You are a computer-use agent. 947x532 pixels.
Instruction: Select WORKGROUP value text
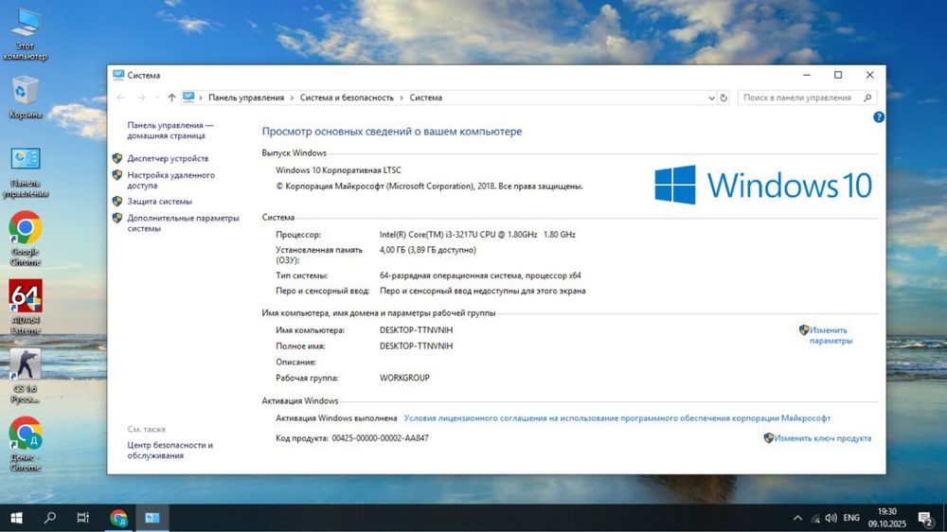point(404,378)
